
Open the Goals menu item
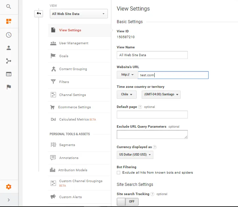click(x=64, y=56)
